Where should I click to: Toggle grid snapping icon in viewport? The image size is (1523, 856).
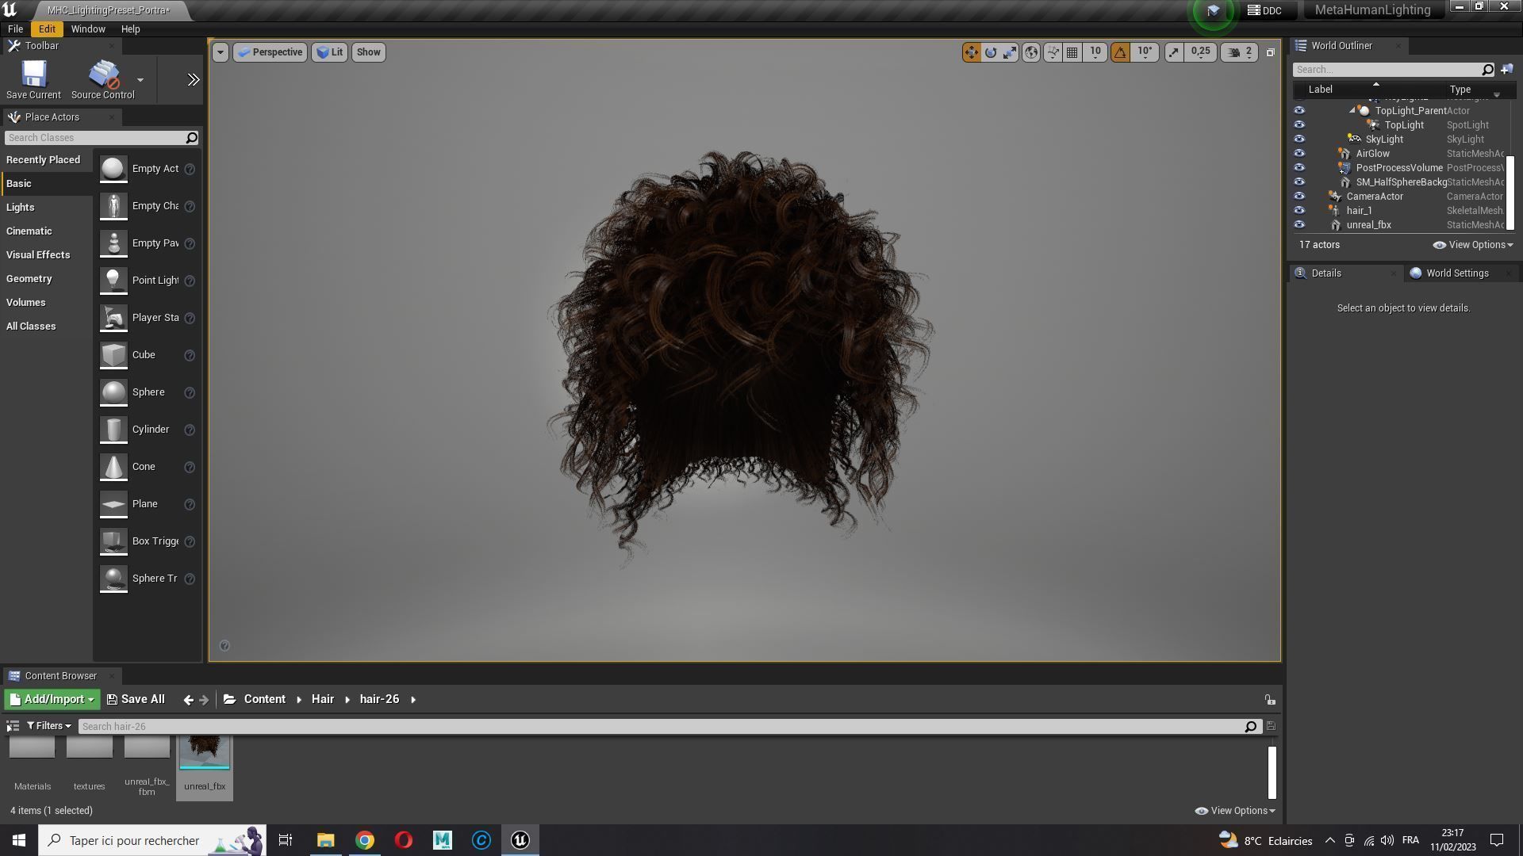click(1072, 52)
